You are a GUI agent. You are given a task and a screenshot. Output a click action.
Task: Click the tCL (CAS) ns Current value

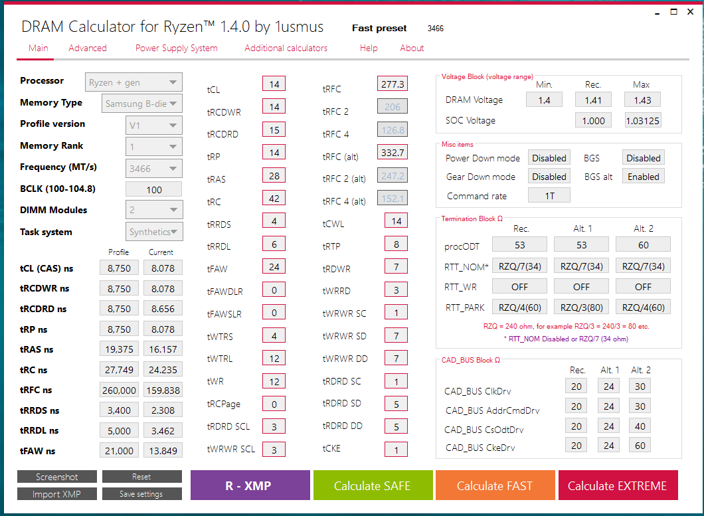(x=163, y=268)
